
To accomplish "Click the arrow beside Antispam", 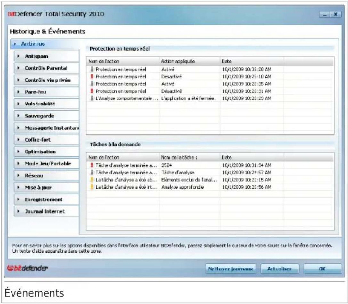I will [x=19, y=56].
